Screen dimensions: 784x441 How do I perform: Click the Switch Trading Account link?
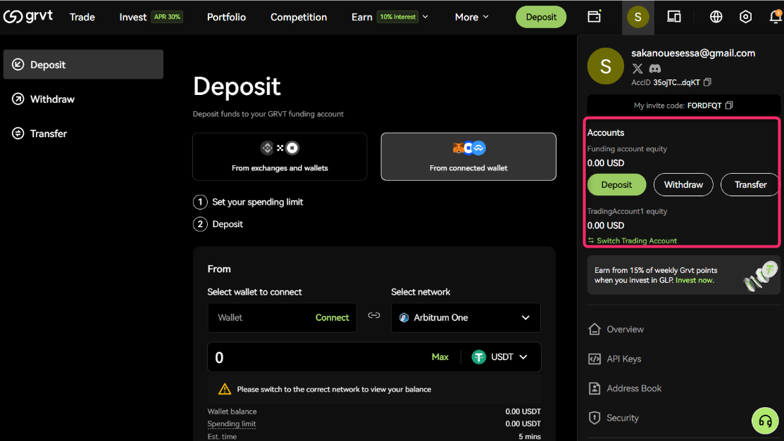pos(636,241)
